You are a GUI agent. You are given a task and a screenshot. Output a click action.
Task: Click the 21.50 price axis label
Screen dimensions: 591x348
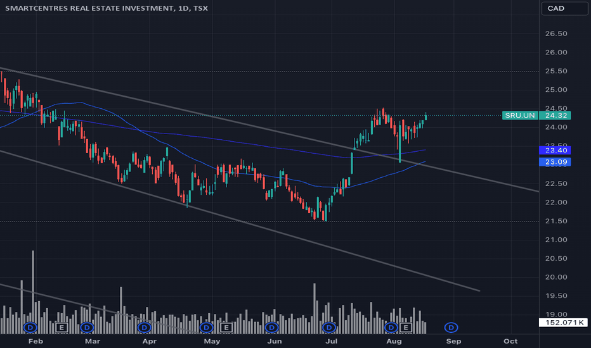pyautogui.click(x=556, y=221)
